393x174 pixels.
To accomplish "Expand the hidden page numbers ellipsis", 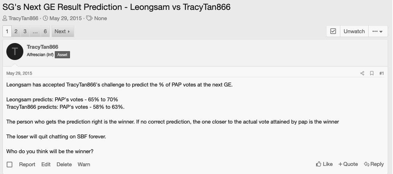I will tap(35, 31).
